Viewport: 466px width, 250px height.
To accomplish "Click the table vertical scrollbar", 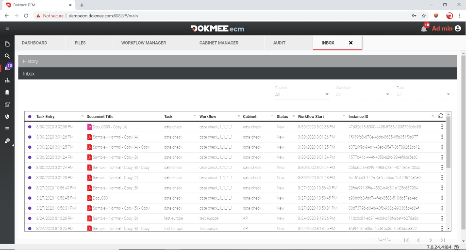I will point(449,142).
